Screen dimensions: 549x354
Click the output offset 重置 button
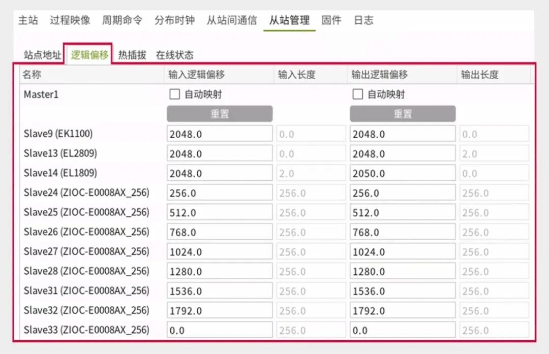[403, 114]
